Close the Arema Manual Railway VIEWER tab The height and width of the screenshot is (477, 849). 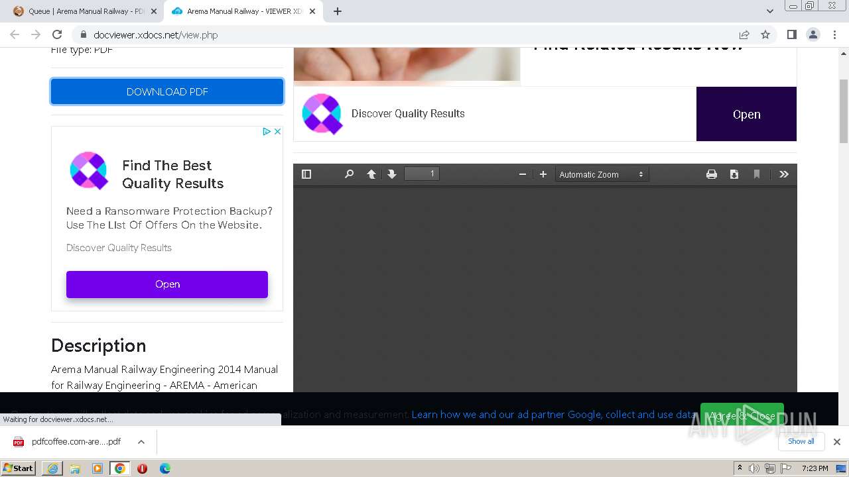tap(312, 11)
